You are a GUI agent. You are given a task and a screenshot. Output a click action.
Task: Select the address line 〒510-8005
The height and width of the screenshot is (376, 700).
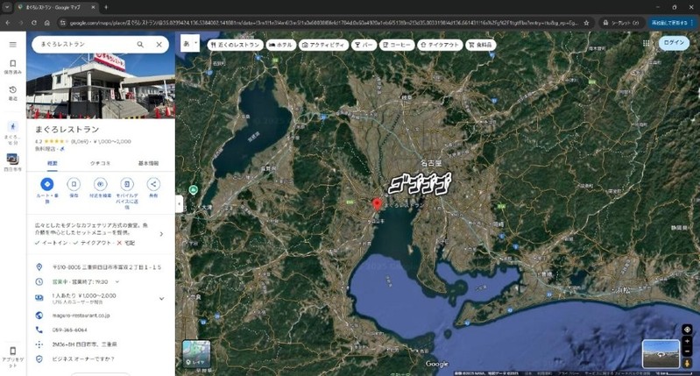pyautogui.click(x=107, y=267)
